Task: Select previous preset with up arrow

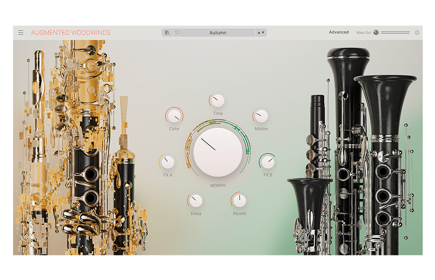Action: tap(259, 33)
